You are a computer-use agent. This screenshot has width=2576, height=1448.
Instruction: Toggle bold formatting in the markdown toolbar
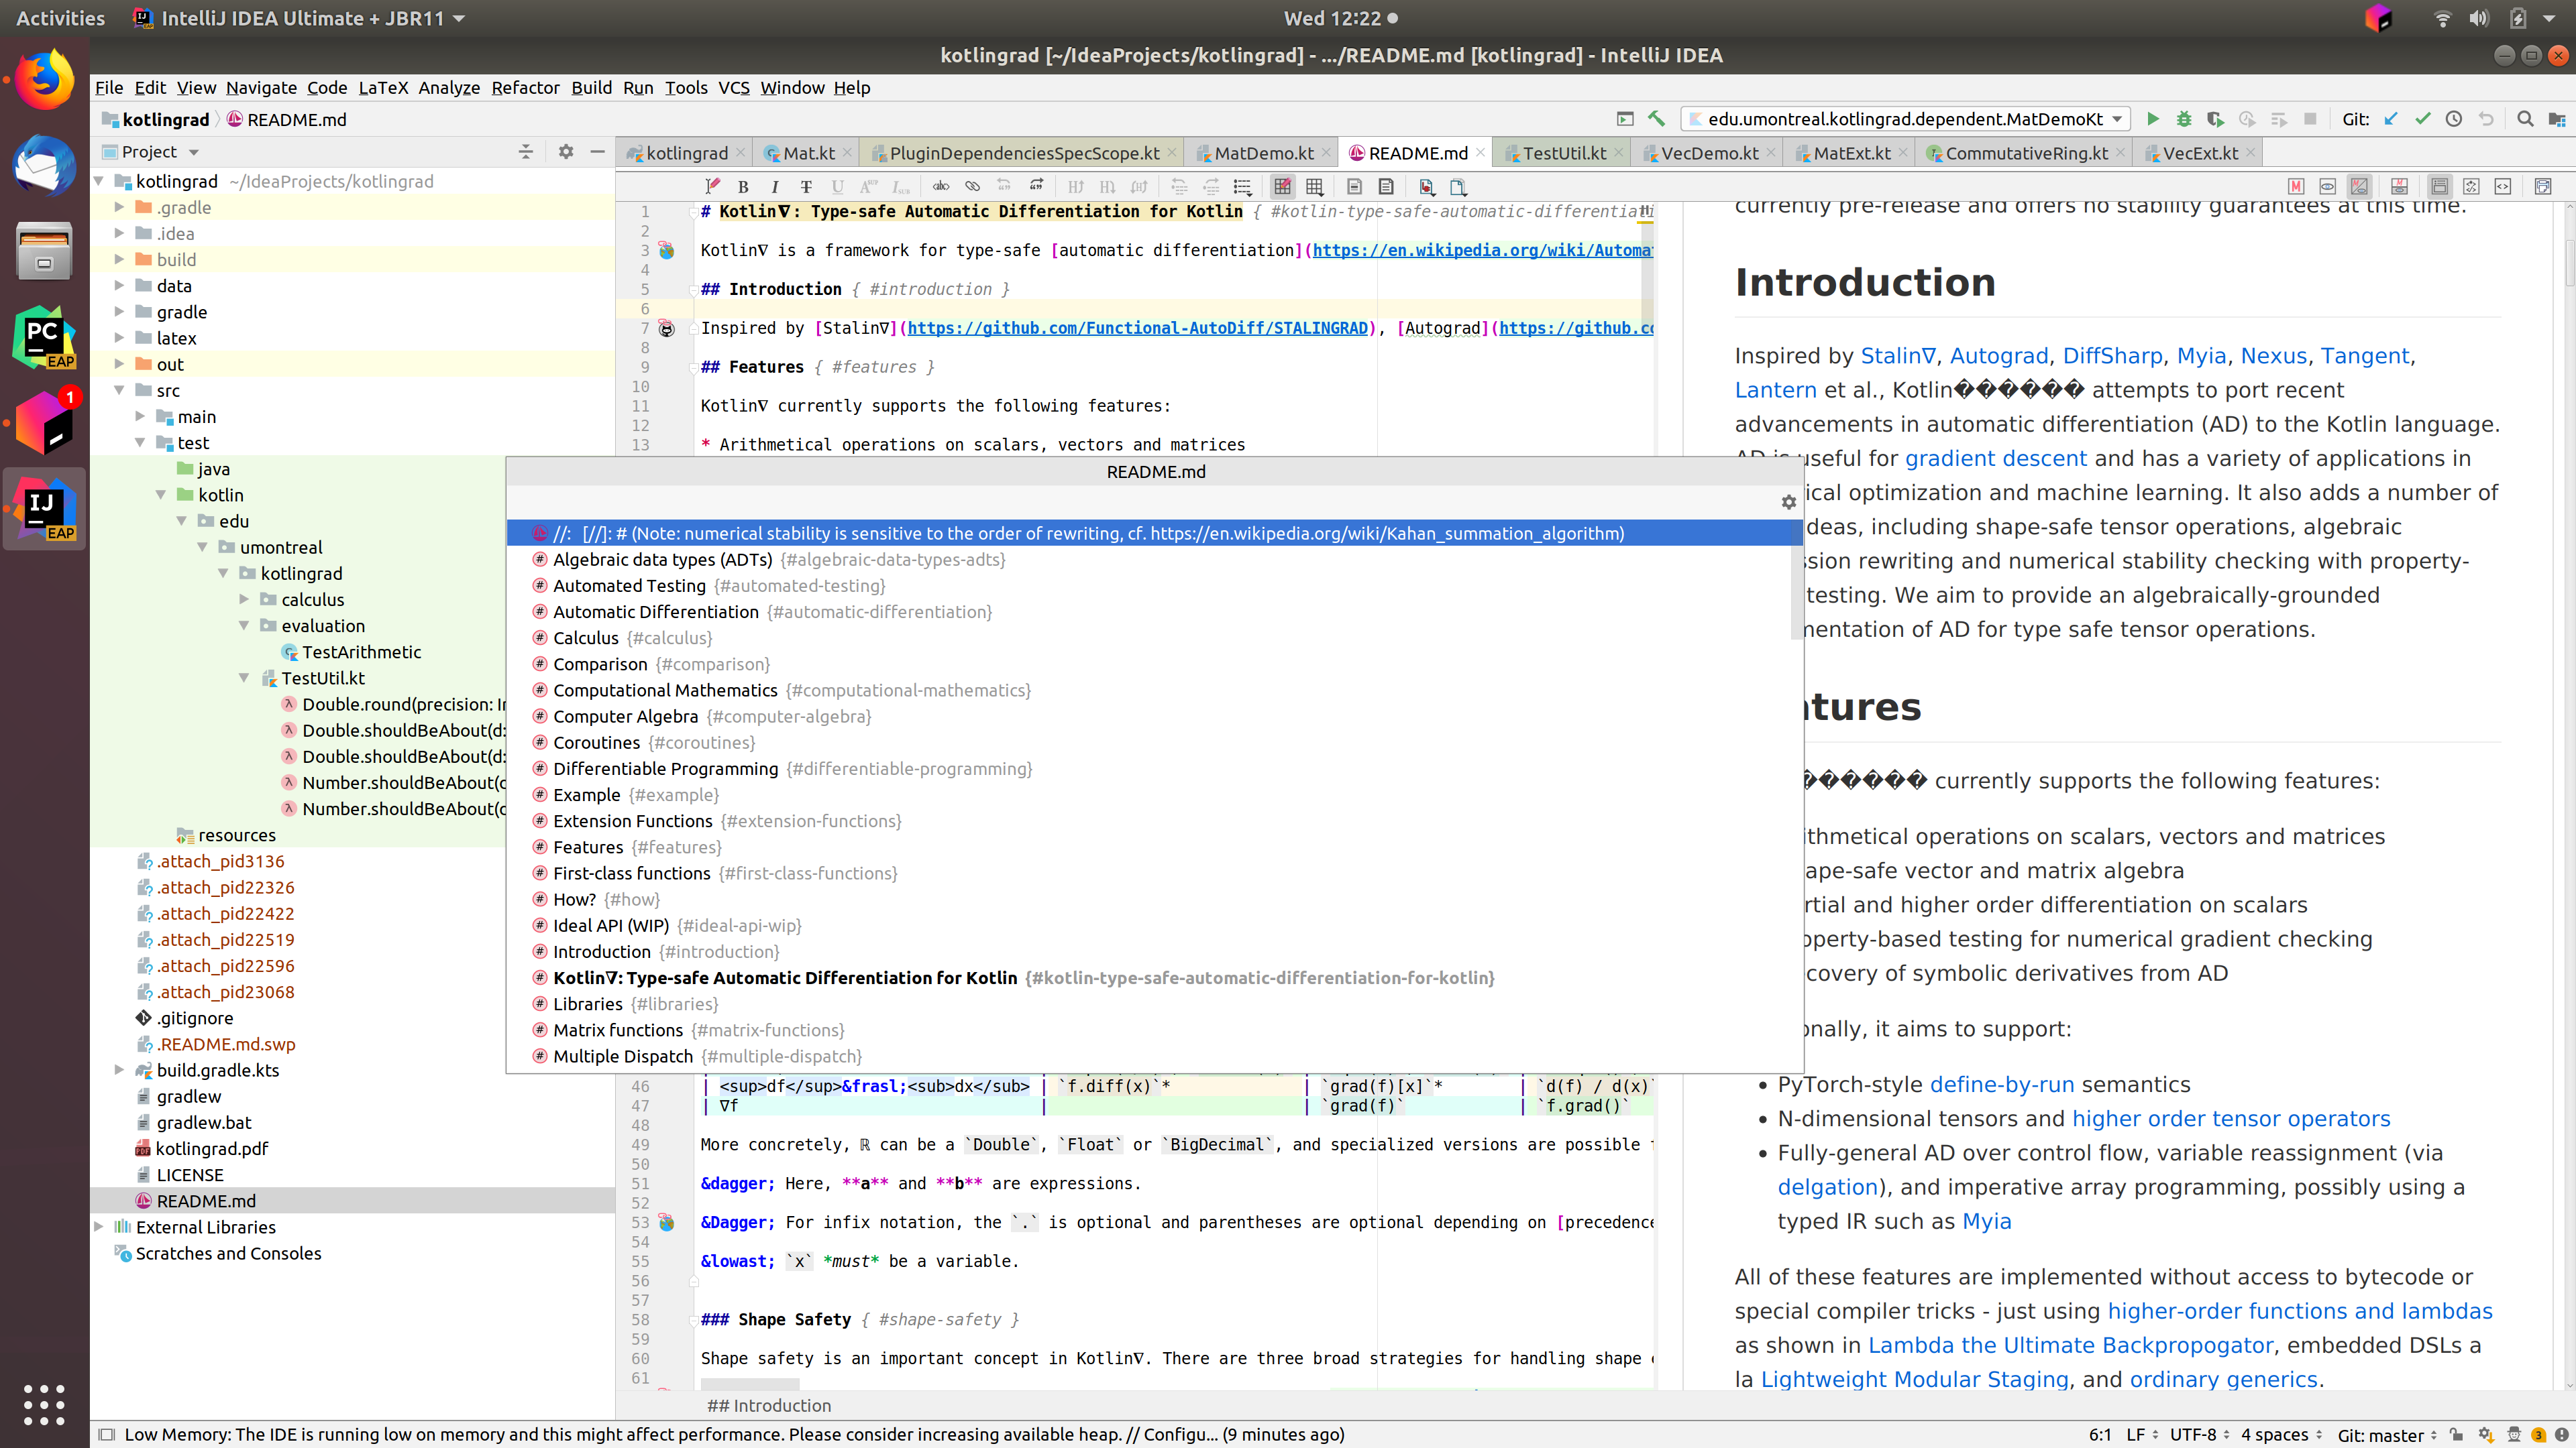pos(744,187)
